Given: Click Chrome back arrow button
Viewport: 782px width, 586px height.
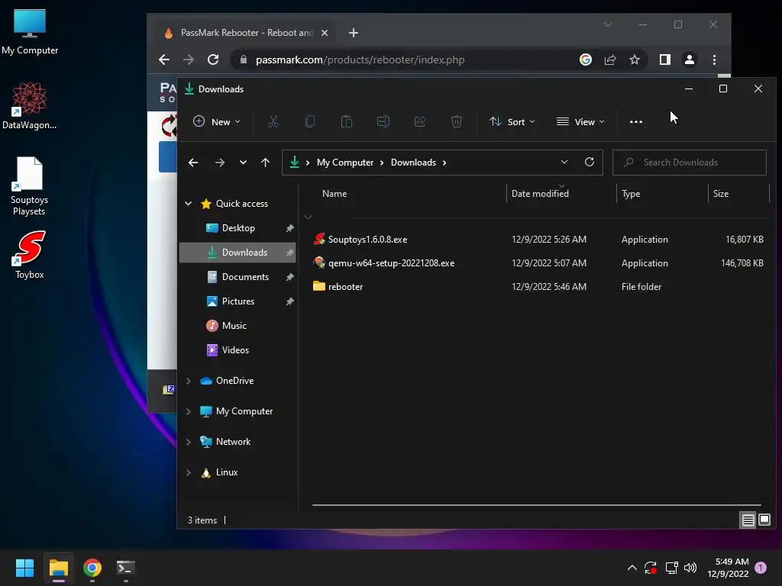Looking at the screenshot, I should click(164, 60).
